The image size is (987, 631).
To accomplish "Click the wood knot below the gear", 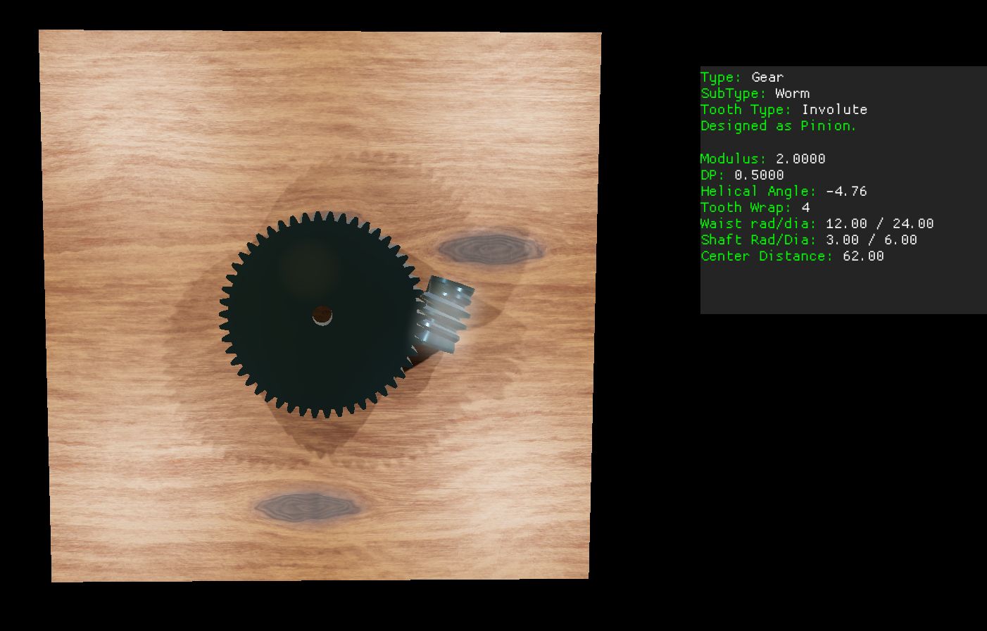I will (x=306, y=507).
